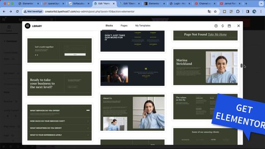This screenshot has height=149, width=265.
Task: Switch to the Blocks tab
Action: 109,26
